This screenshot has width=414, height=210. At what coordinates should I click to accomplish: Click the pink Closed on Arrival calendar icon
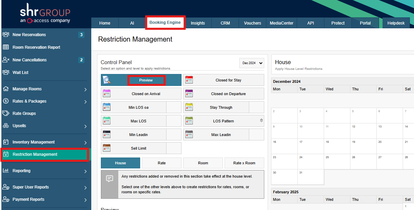pyautogui.click(x=107, y=94)
